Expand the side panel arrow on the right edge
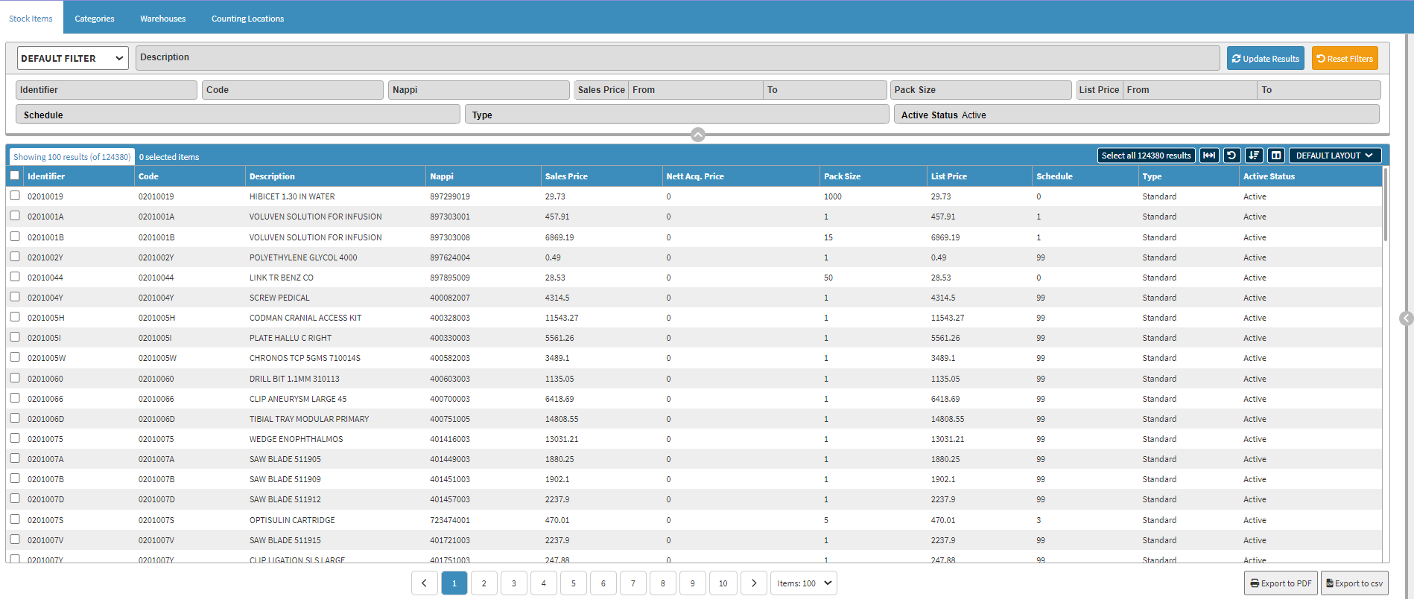 pos(1406,318)
